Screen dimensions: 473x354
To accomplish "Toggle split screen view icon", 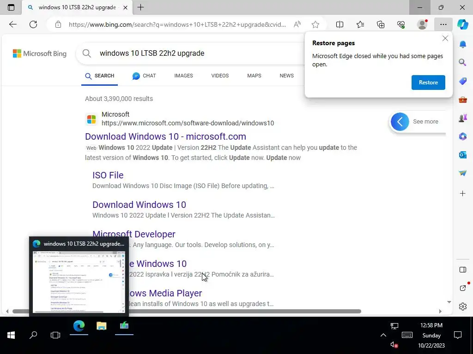I will pos(340,24).
